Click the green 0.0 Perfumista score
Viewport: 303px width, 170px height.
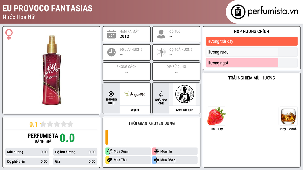[x=67, y=138]
